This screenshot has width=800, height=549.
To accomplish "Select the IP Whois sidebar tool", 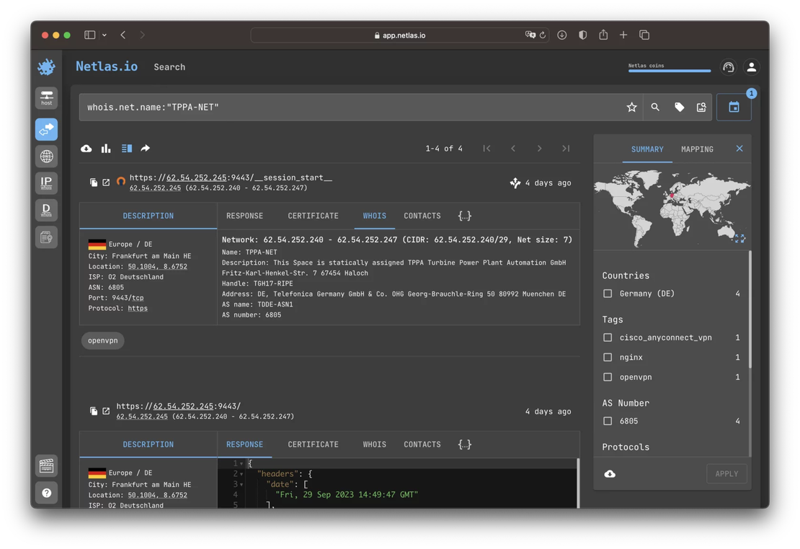I will click(x=46, y=183).
